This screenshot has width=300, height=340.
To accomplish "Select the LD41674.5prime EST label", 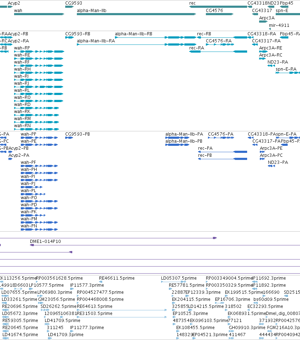I will (x=20, y=335).
